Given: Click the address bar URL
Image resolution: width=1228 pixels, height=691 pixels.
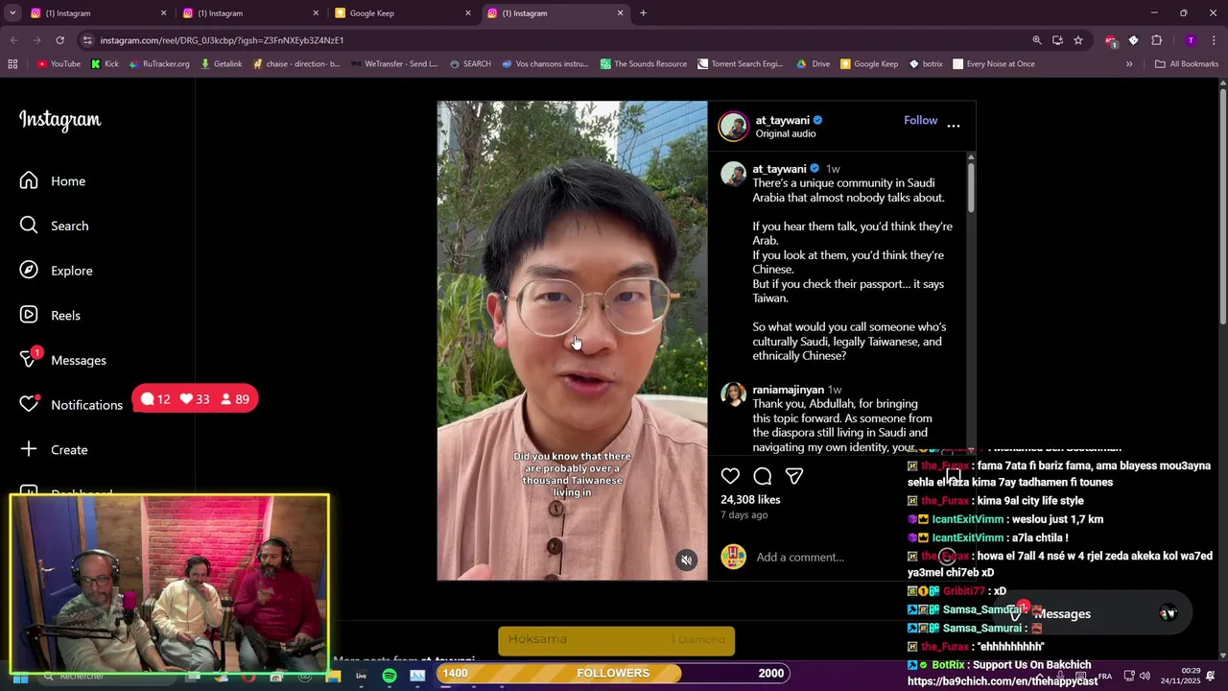Looking at the screenshot, I should pyautogui.click(x=222, y=40).
